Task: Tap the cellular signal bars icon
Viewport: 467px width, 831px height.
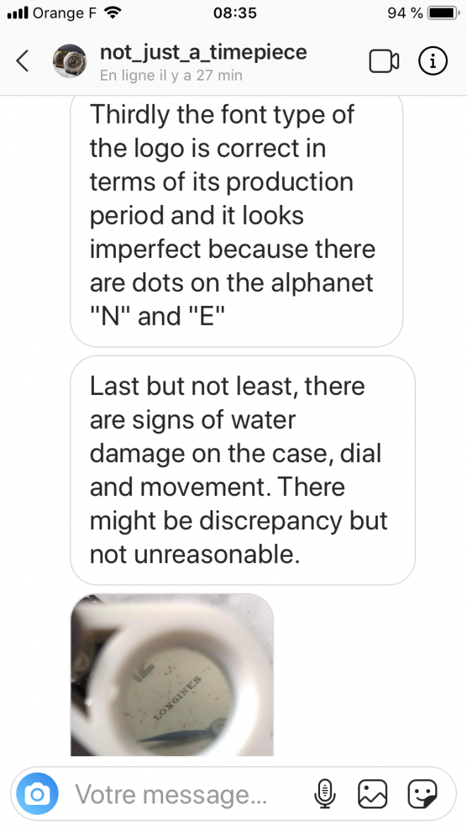Action: coord(18,13)
